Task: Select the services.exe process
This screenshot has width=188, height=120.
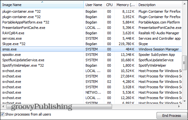Action: click(x=91, y=38)
